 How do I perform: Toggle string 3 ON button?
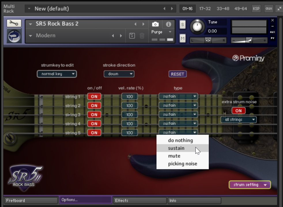pyautogui.click(x=94, y=114)
